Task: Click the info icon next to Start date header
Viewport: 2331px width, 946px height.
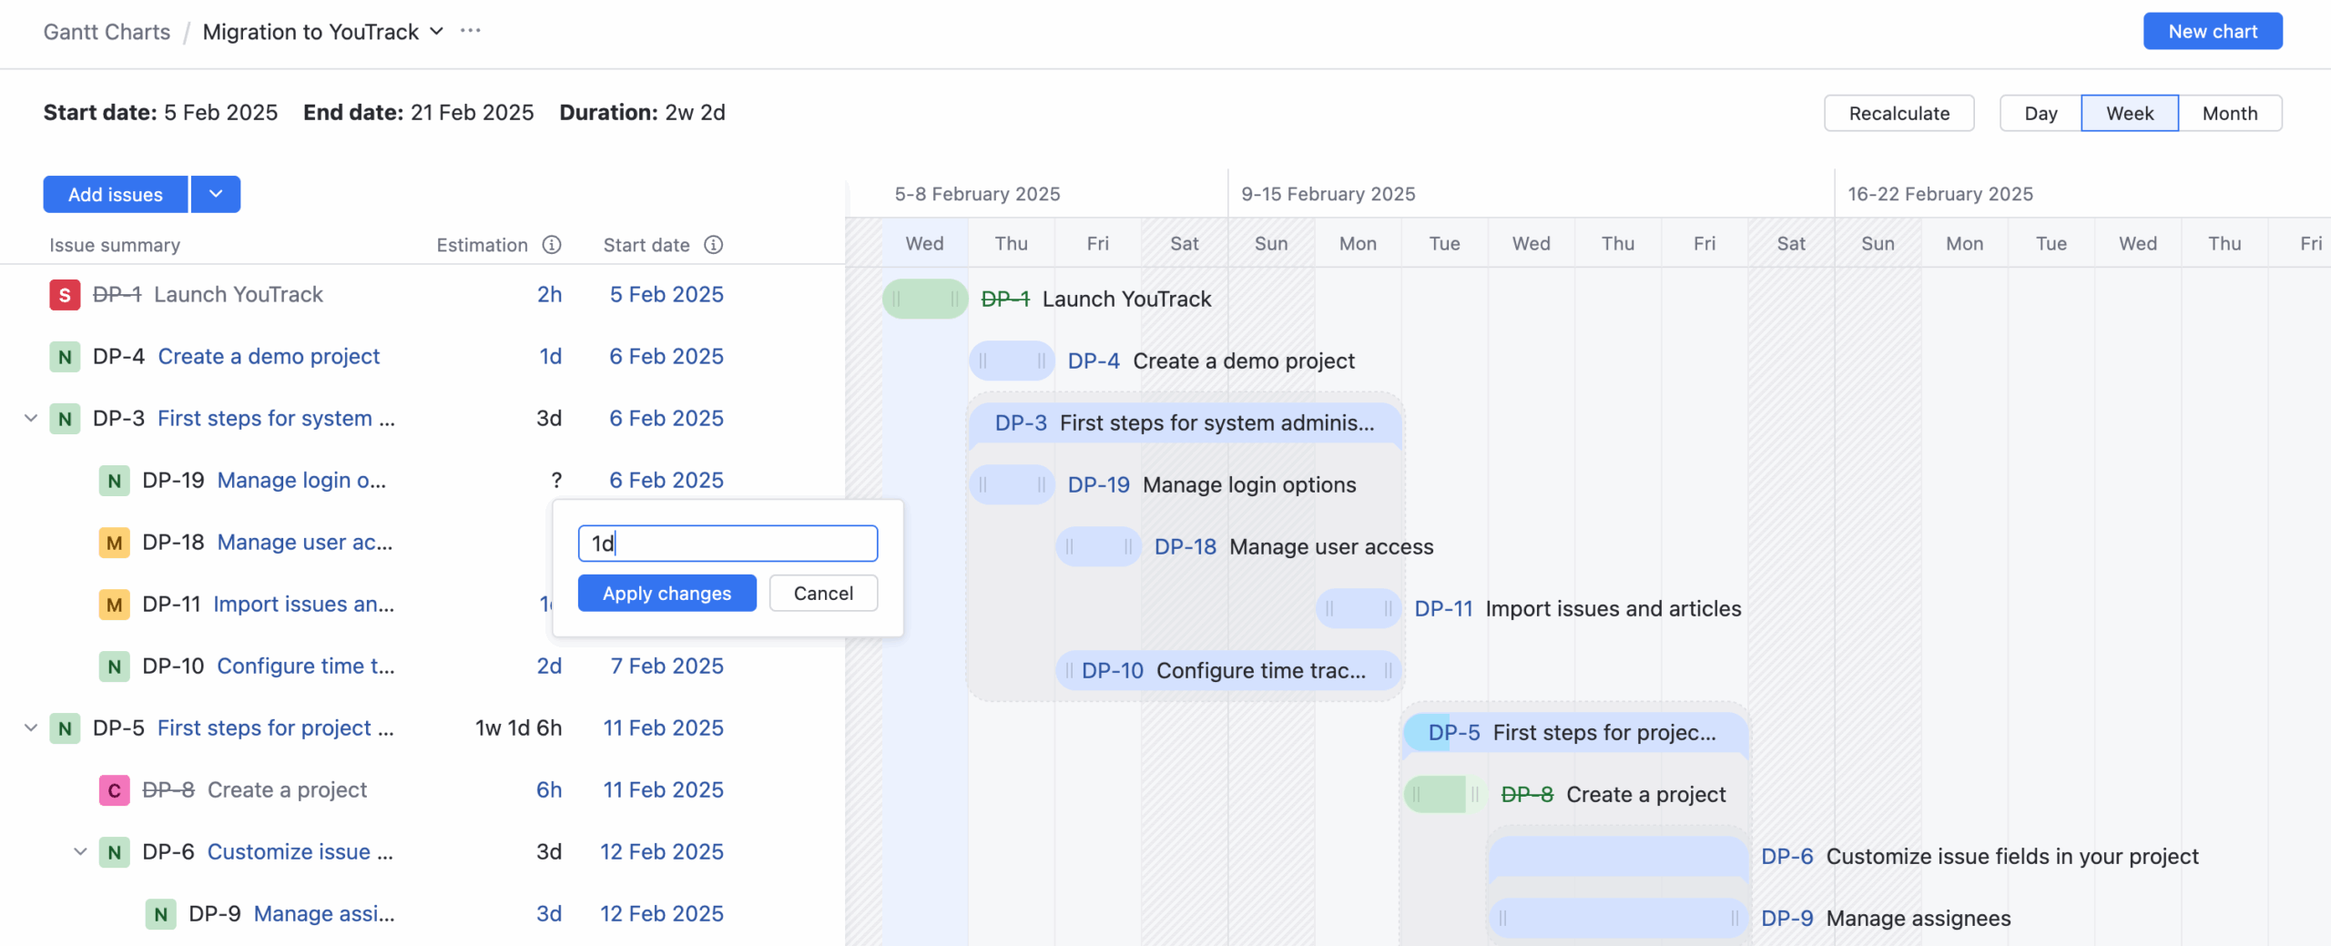Action: [x=714, y=245]
